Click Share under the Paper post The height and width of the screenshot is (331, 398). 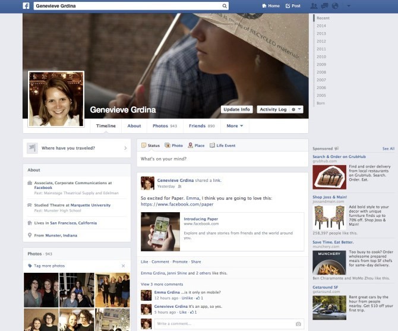point(195,261)
